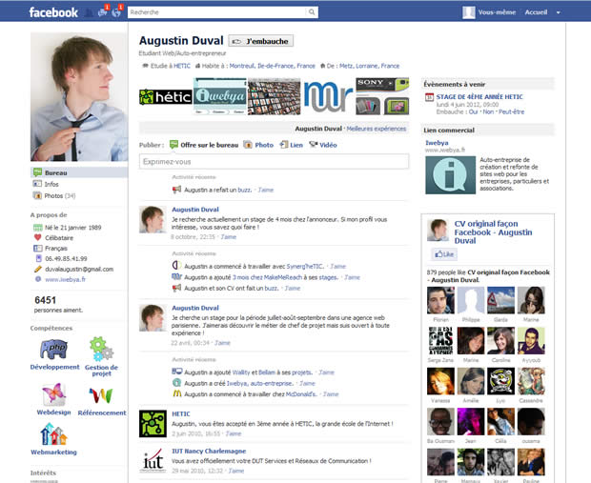591x483 pixels.
Task: Click J'aime on 22 avril post
Action: coord(222,343)
